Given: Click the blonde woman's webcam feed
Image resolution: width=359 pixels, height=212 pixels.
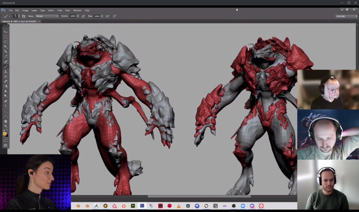Looking at the screenshot, I should (x=328, y=89).
